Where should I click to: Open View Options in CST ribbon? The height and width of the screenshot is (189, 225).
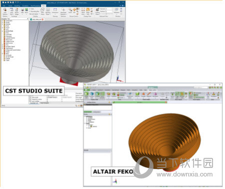tap(4, 11)
